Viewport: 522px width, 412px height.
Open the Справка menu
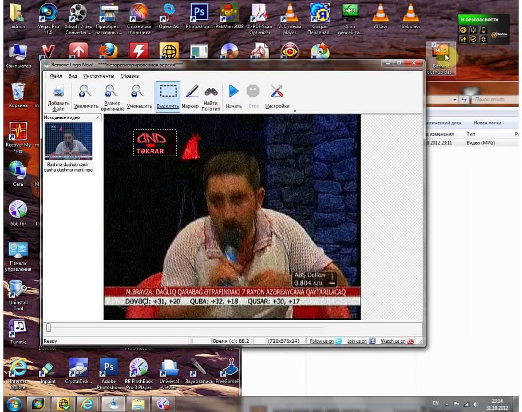click(x=129, y=76)
